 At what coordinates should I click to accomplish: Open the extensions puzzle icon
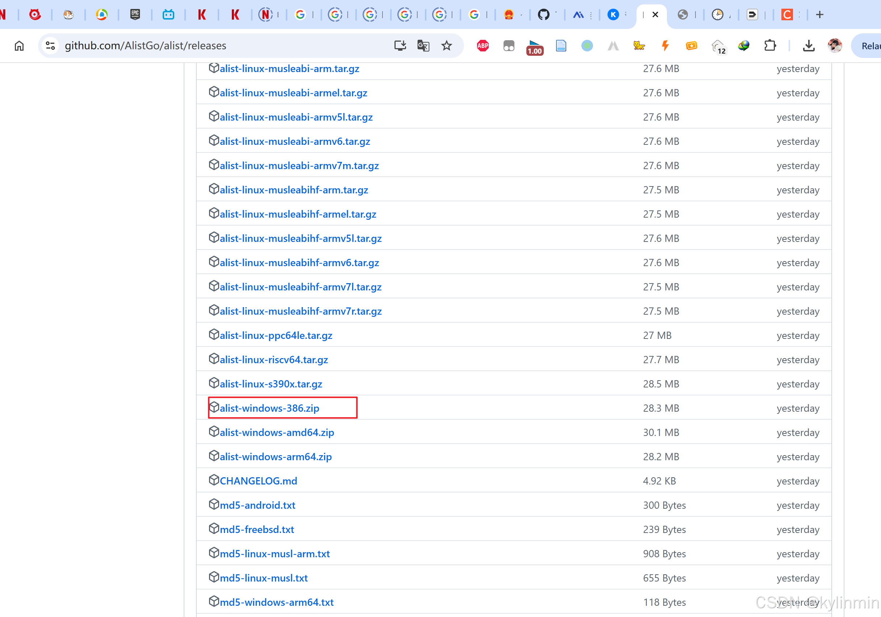[x=770, y=46]
